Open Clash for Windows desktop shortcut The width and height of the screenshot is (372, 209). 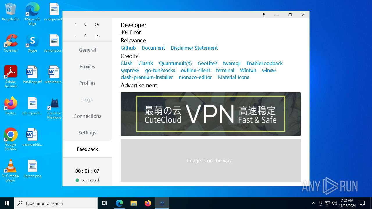54,108
